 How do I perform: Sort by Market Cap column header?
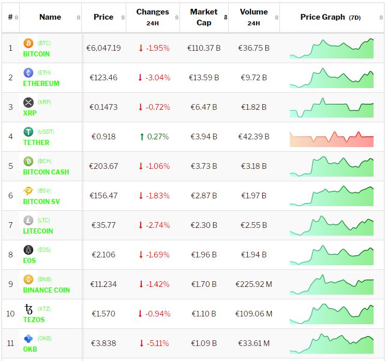pos(204,17)
